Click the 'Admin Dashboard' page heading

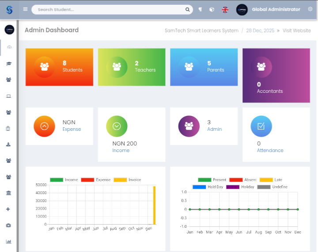[x=52, y=30]
